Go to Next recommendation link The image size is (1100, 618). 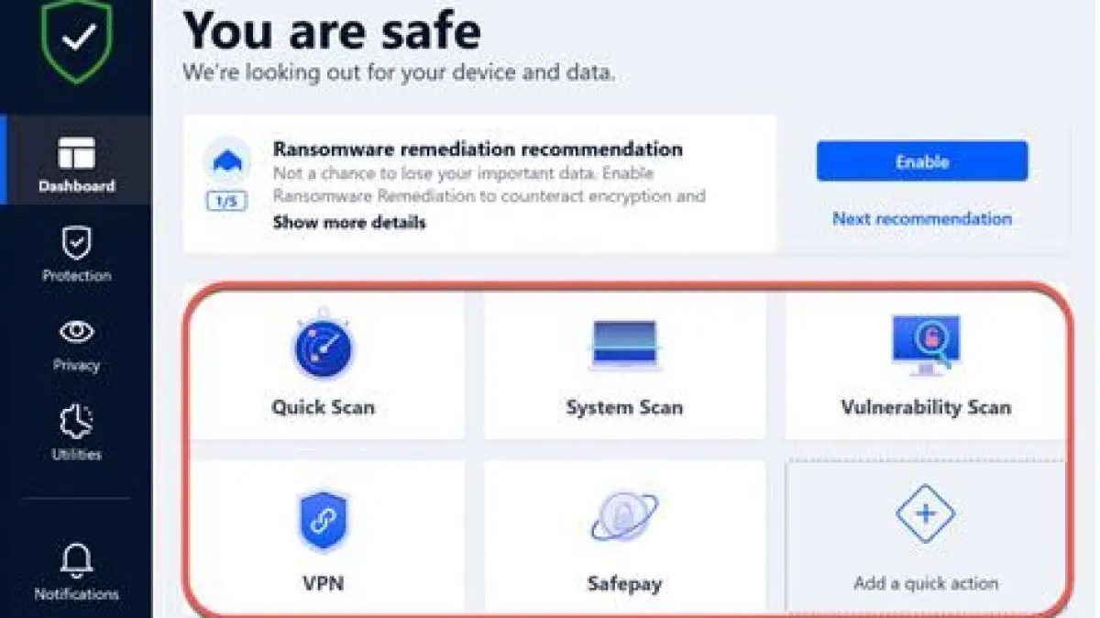[x=921, y=219]
